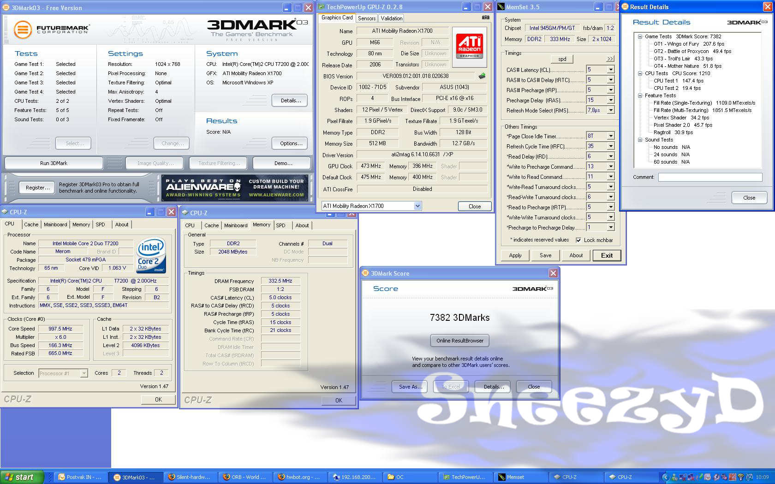Click the >> expand button in MemSet Timings
Image resolution: width=775 pixels, height=484 pixels.
coord(610,59)
